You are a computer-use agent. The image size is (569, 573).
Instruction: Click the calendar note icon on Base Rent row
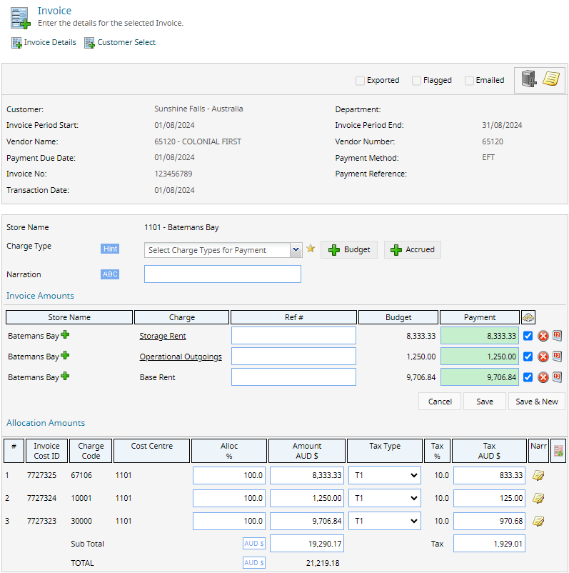[x=557, y=377]
